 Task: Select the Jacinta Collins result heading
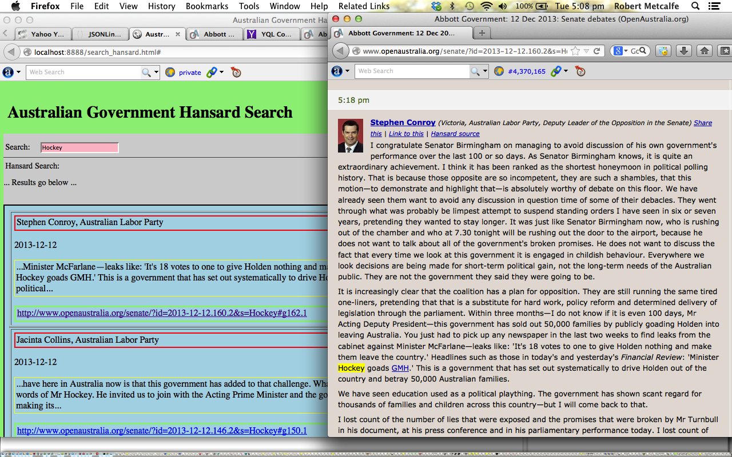(x=87, y=339)
